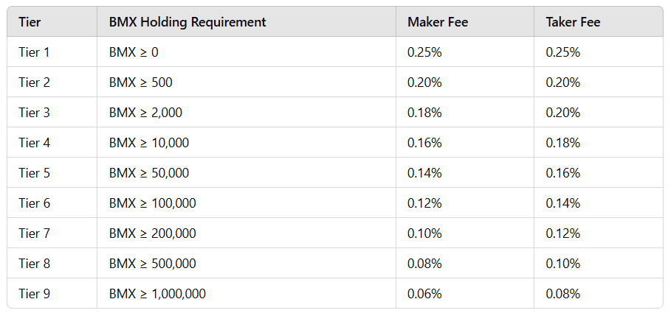Click the Taker Fee column header
This screenshot has width=668, height=313.
pyautogui.click(x=573, y=22)
